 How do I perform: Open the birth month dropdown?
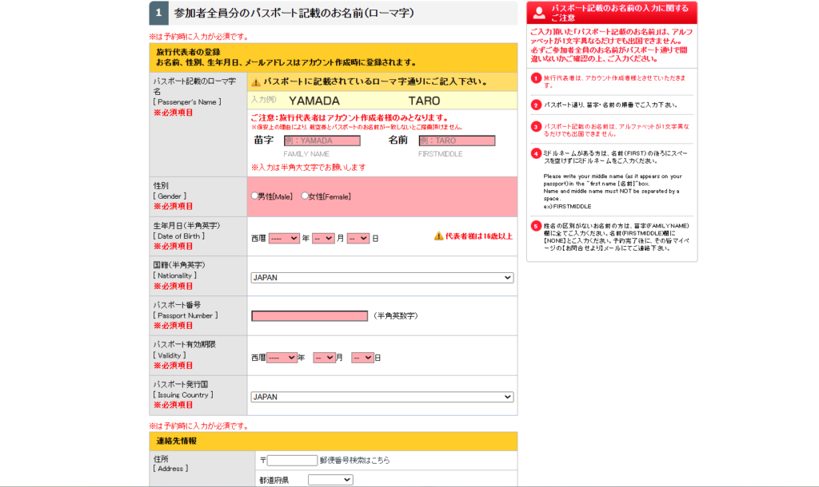coord(323,238)
